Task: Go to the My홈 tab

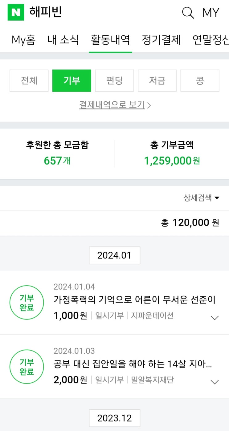Action: tap(23, 40)
